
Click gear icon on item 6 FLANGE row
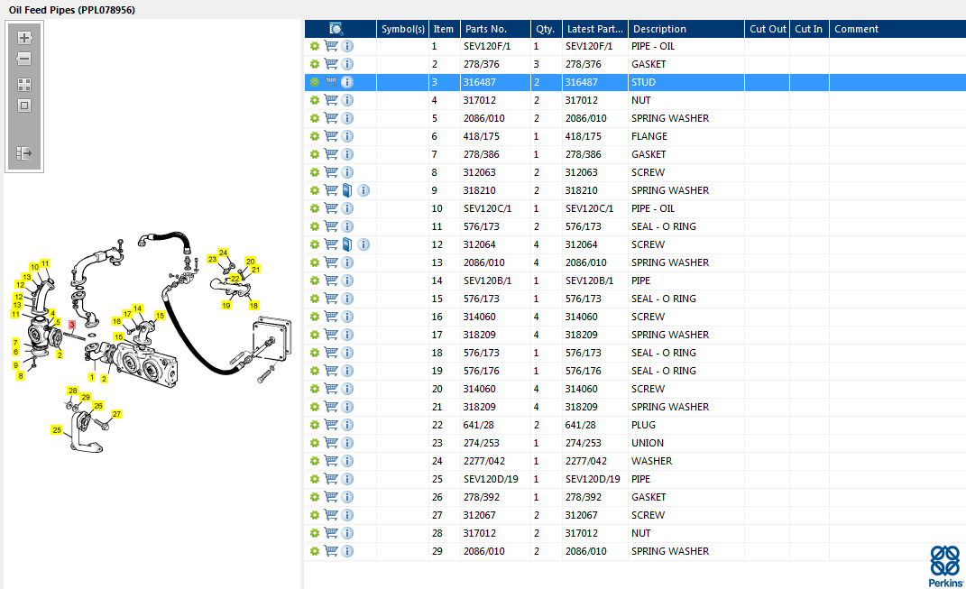314,136
